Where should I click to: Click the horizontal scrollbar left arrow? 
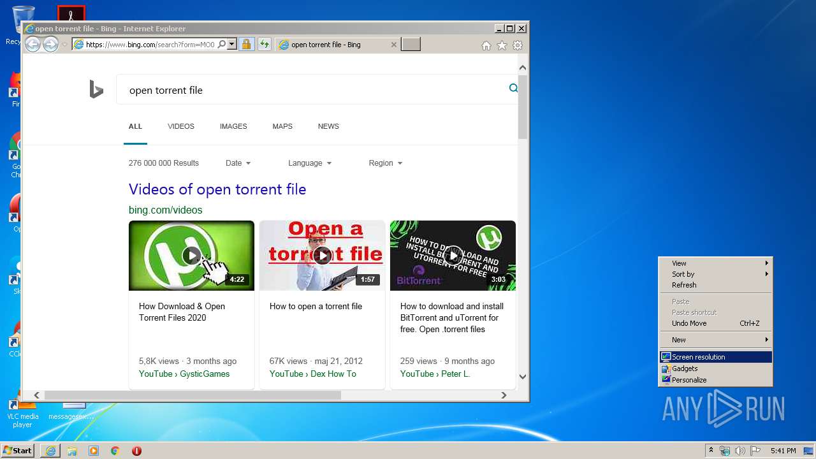(36, 395)
